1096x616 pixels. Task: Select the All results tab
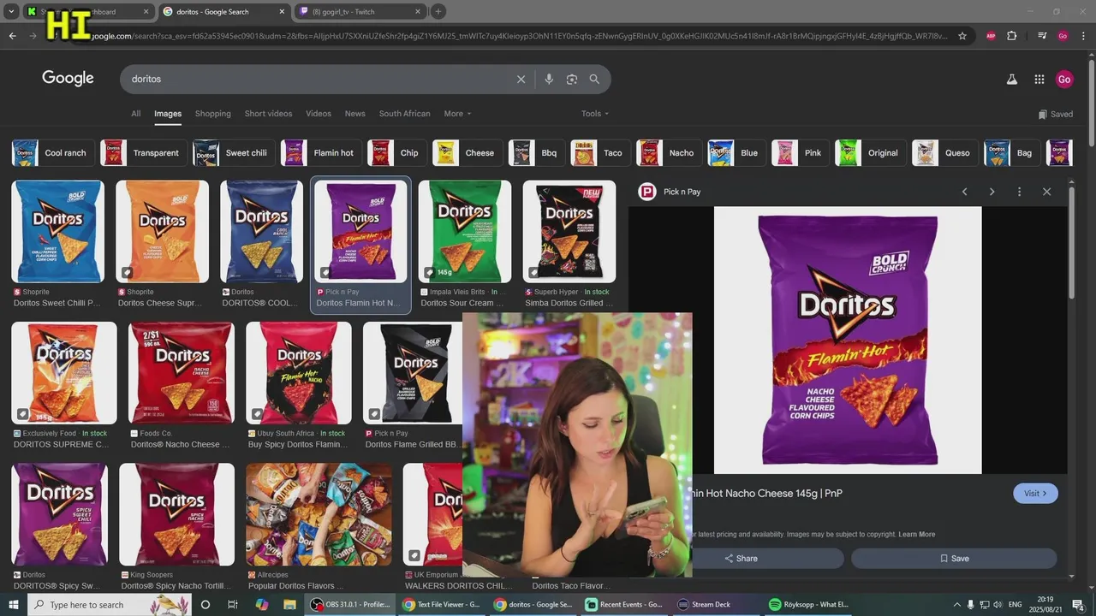click(135, 114)
